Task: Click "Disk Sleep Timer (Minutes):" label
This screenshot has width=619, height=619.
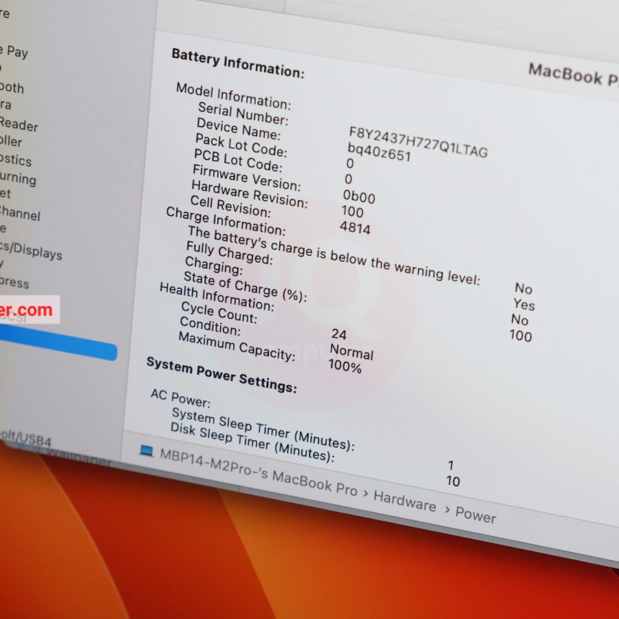Action: tap(252, 442)
